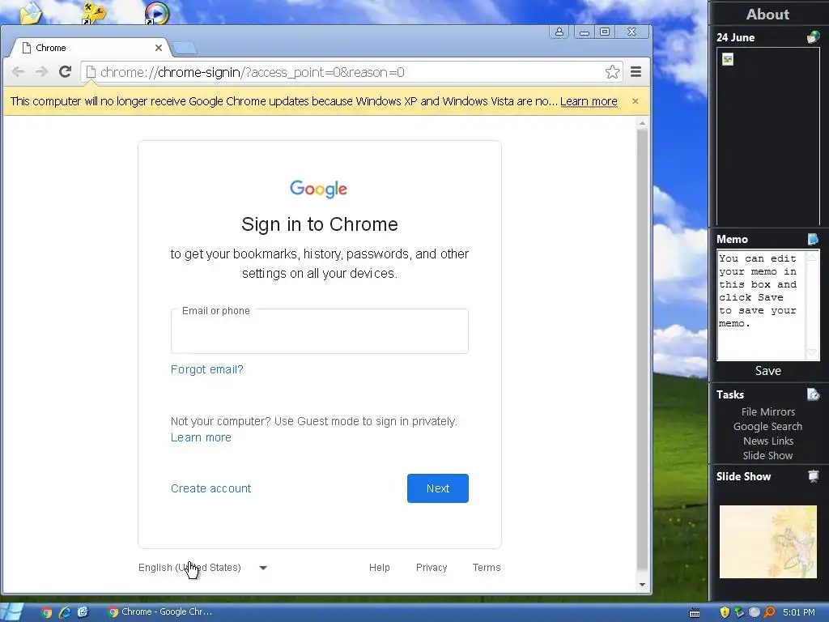829x622 pixels.
Task: Go back with the browser back arrow
Action: click(18, 72)
